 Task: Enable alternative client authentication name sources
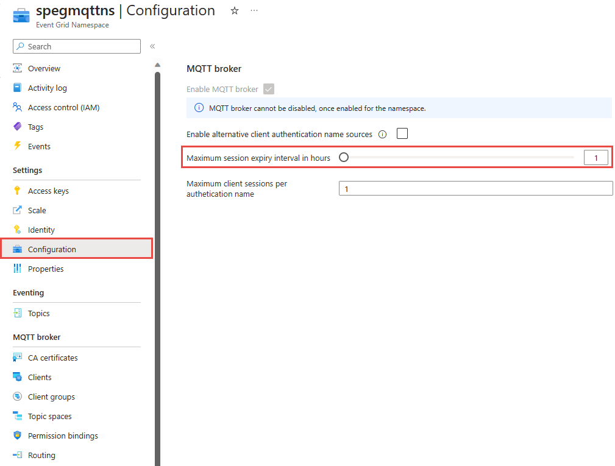coord(402,133)
